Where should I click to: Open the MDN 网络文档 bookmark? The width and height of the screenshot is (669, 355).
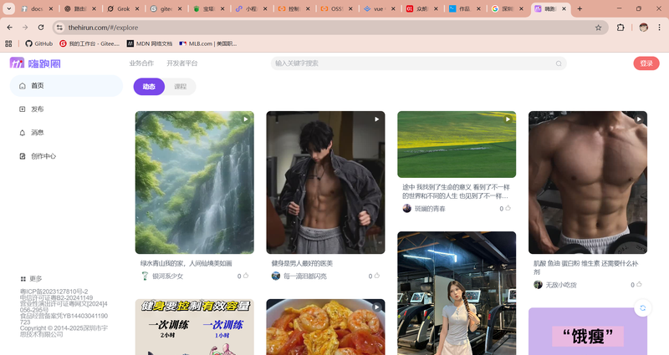[150, 43]
